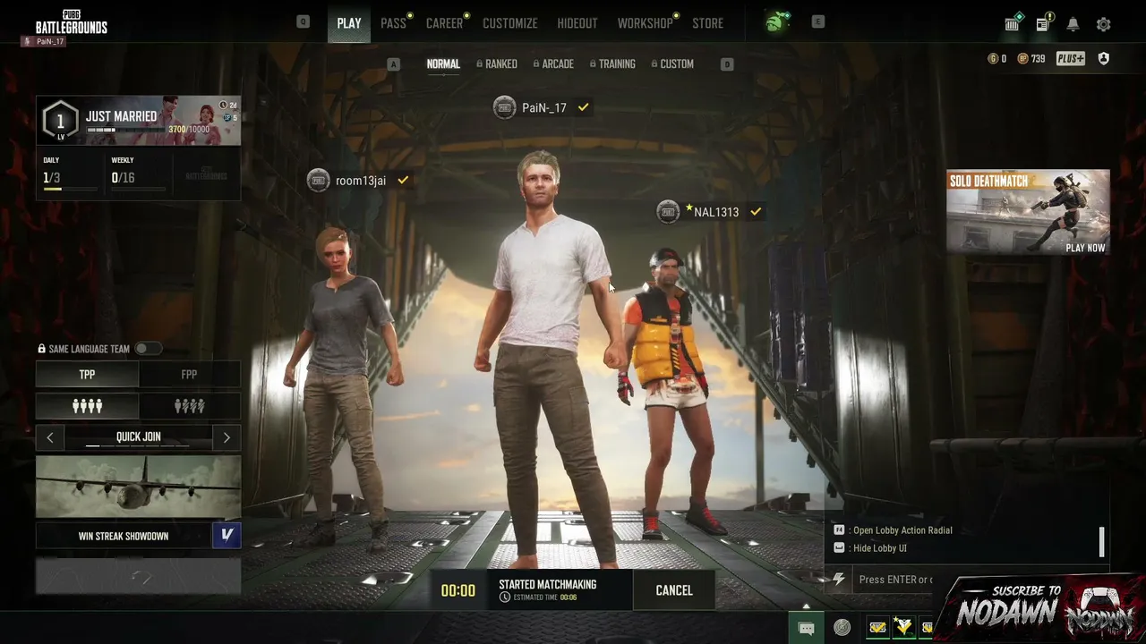The image size is (1146, 644).
Task: Open the green sprout event icon
Action: click(x=775, y=22)
